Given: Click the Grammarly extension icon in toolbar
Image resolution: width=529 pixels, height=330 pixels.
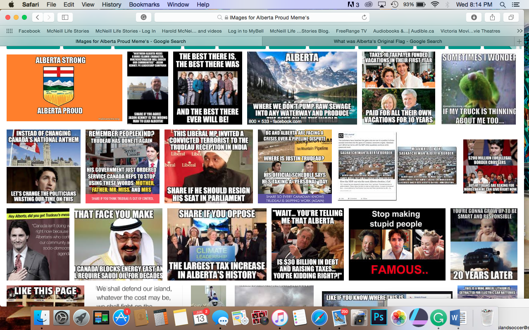Looking at the screenshot, I should (x=143, y=17).
